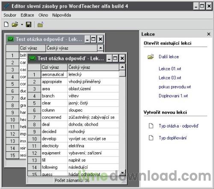
Task: Select cell 'appropriate'
Action: point(54,82)
